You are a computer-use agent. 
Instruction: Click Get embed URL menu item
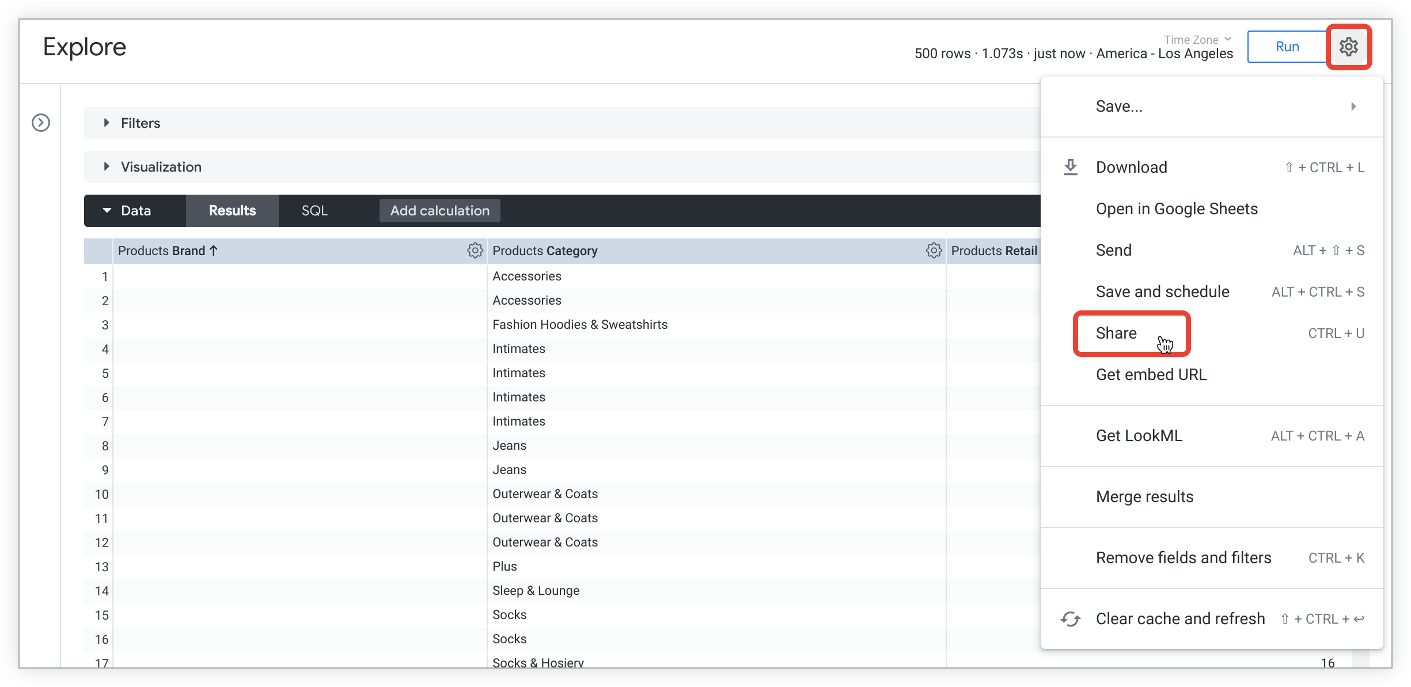point(1151,375)
